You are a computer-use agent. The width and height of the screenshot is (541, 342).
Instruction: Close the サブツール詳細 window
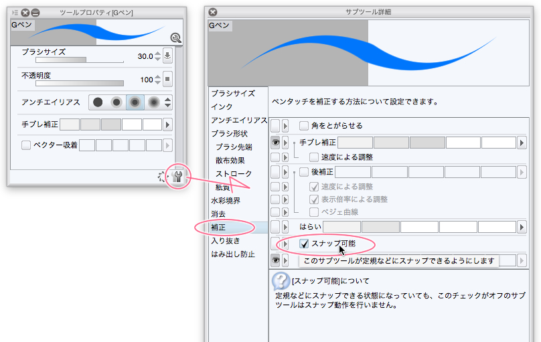point(213,12)
